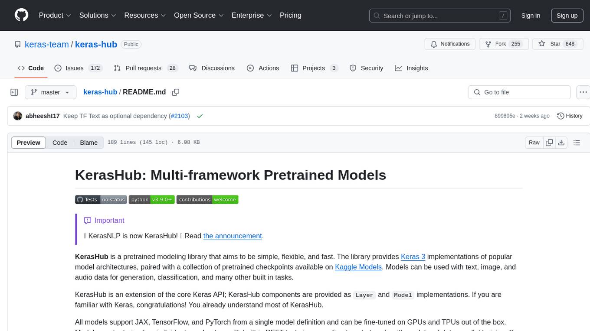Open commit 899805e
This screenshot has height=331, width=590.
(505, 116)
